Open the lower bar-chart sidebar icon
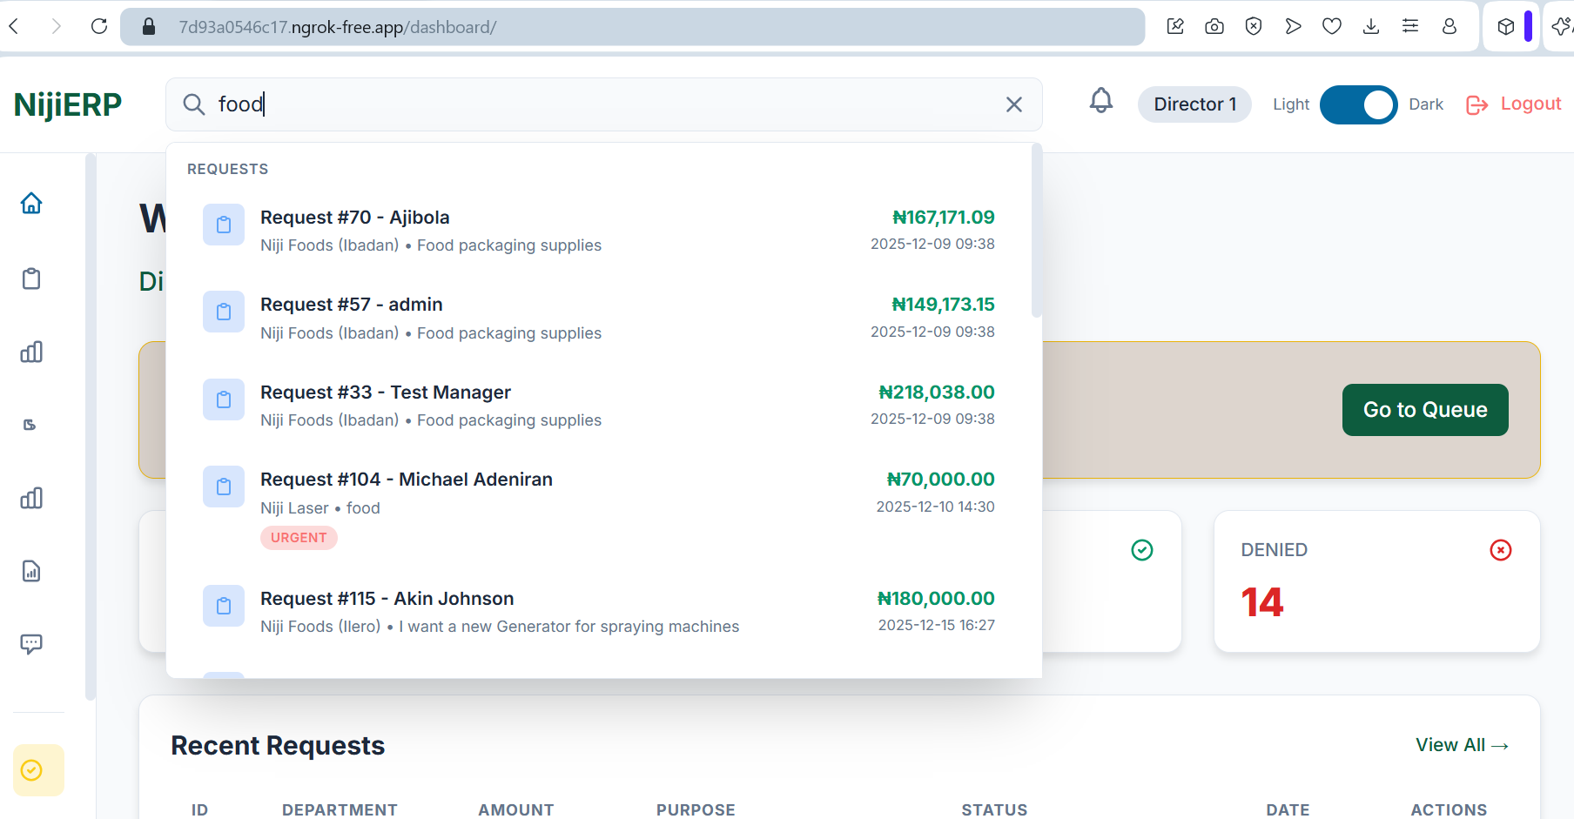The image size is (1574, 819). point(31,498)
